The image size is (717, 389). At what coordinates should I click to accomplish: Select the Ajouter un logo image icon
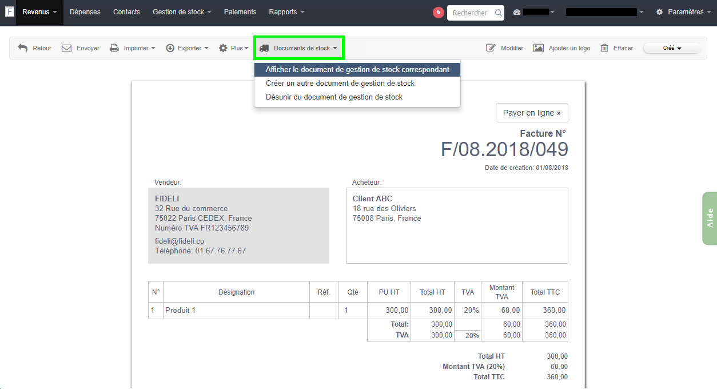[538, 48]
